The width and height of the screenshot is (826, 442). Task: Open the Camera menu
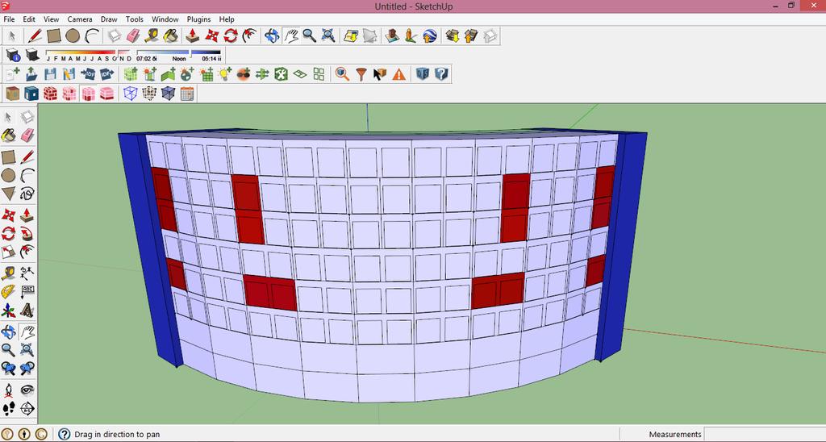(x=80, y=19)
